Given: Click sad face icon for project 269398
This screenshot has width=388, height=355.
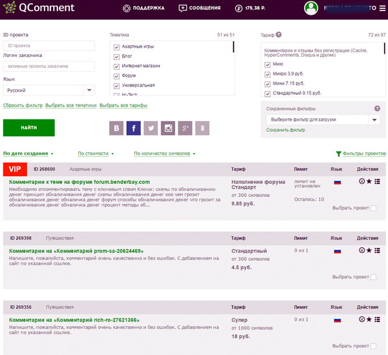Looking at the screenshot, I should pyautogui.click(x=361, y=250).
